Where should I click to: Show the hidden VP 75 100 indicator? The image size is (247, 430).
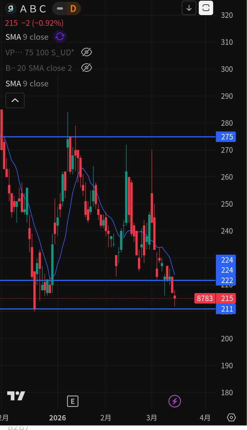point(86,52)
